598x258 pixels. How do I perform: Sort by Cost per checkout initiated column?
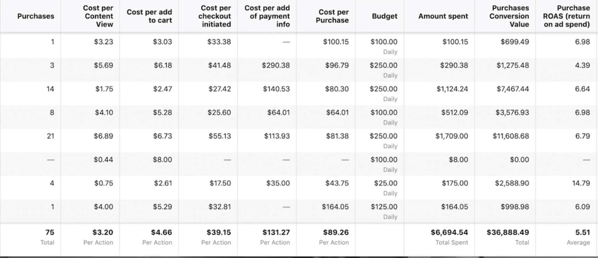(x=214, y=16)
